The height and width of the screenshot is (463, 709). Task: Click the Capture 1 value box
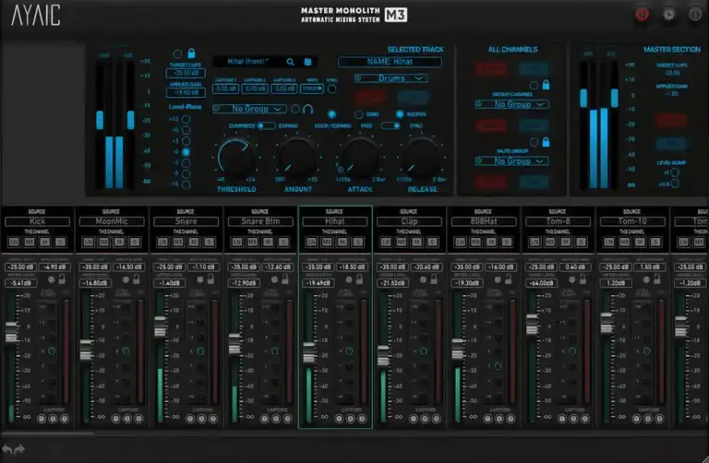[x=225, y=89]
